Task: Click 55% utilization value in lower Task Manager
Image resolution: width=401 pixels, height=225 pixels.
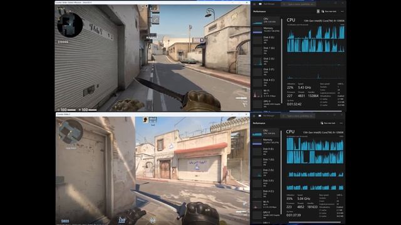Action: click(x=289, y=199)
